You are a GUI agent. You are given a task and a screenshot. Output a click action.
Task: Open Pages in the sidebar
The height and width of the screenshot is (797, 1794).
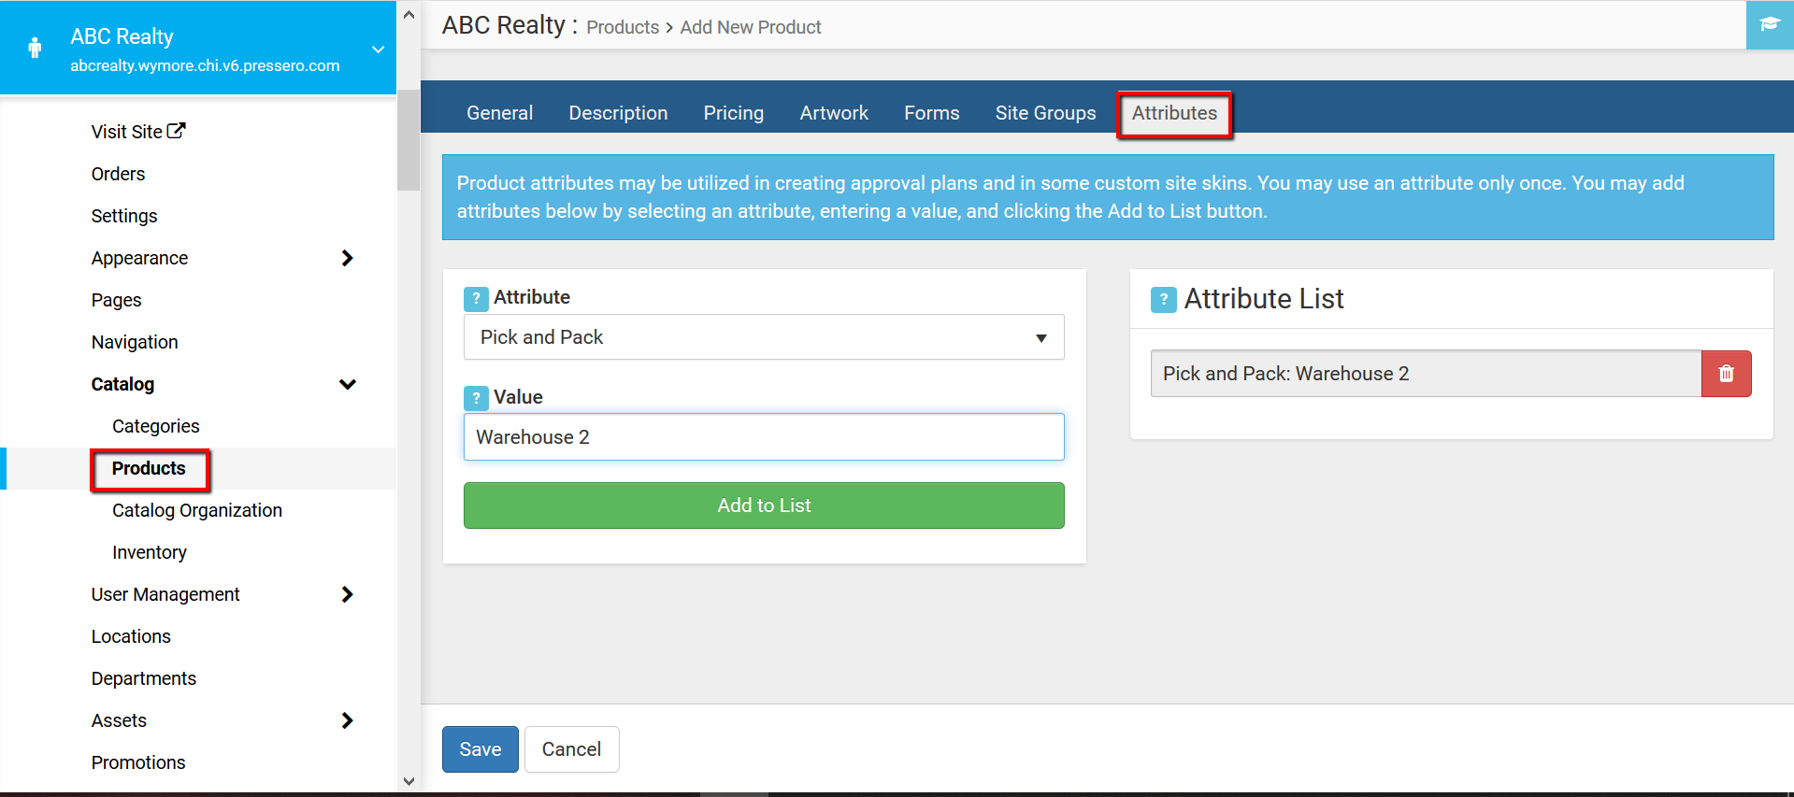(116, 300)
